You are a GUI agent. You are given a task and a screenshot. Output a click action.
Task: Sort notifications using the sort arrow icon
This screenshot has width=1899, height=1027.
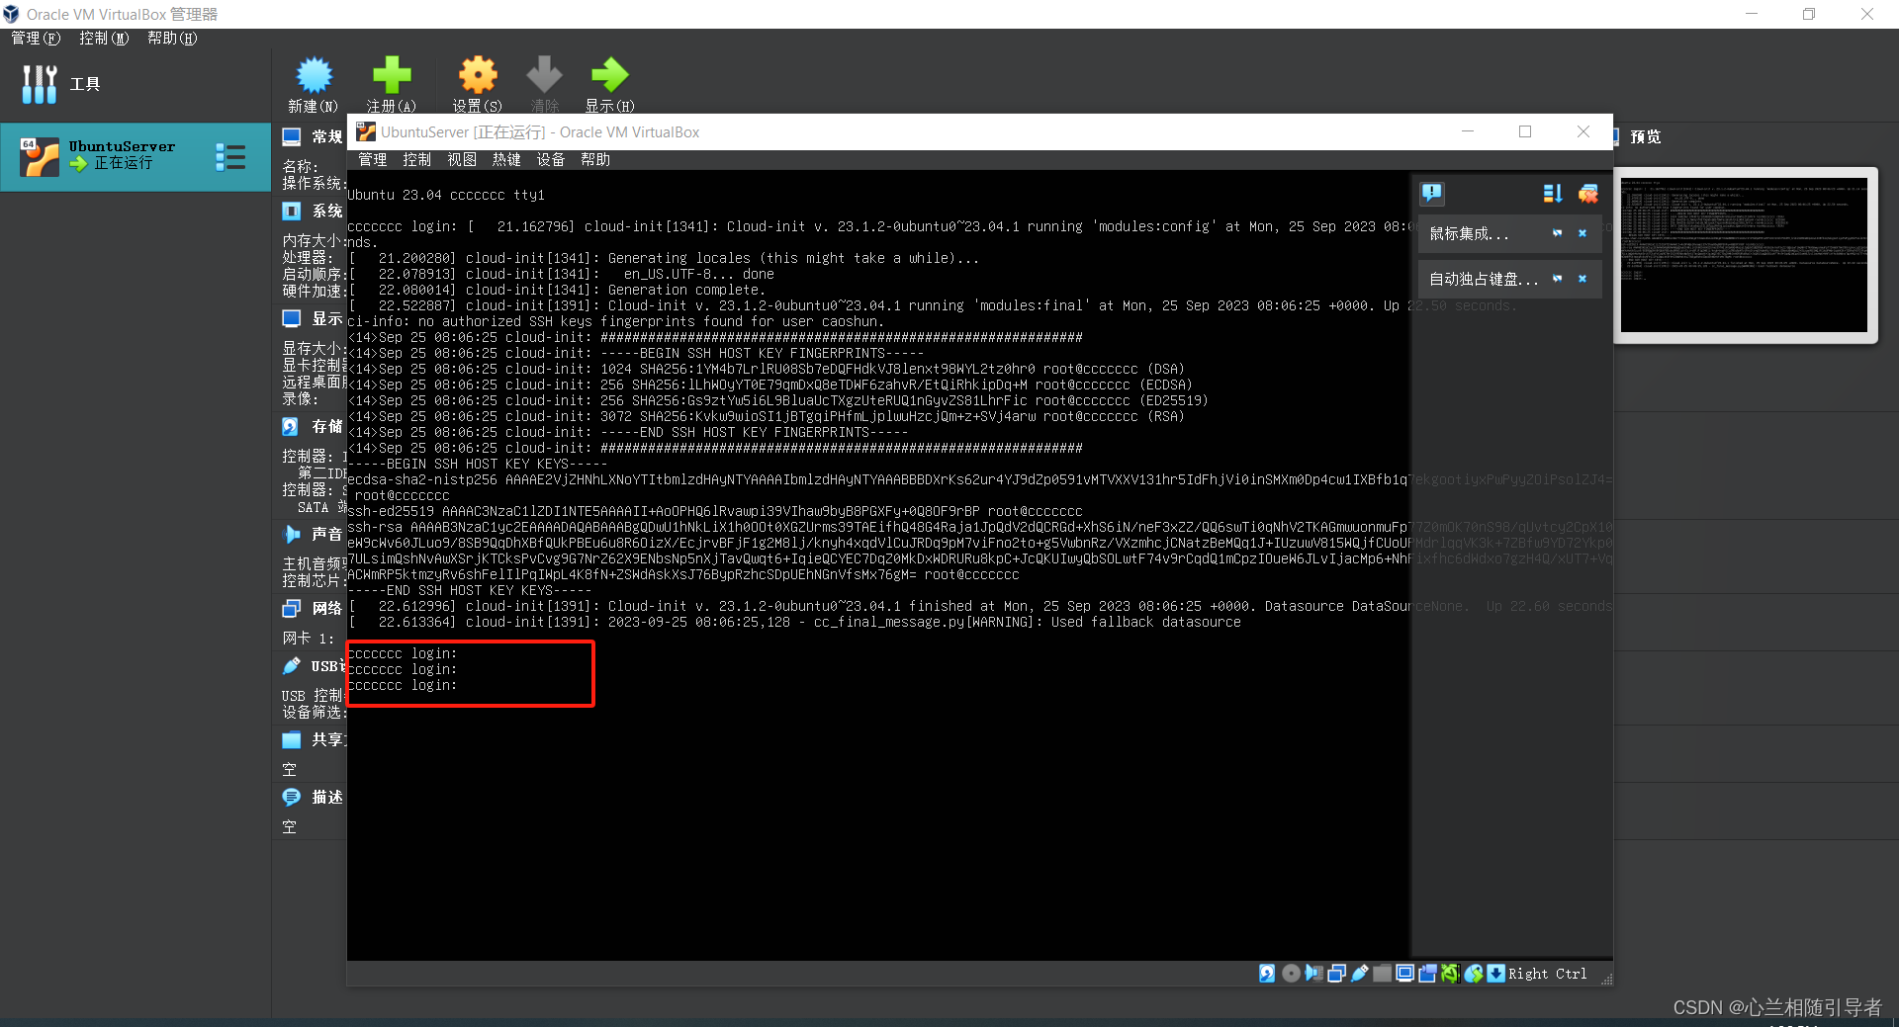pyautogui.click(x=1554, y=194)
